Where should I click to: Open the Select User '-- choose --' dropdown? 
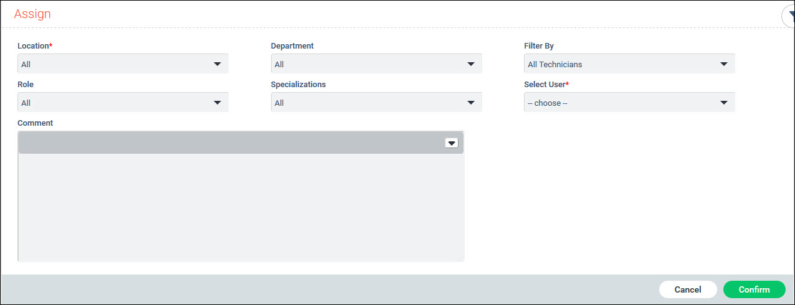click(629, 103)
